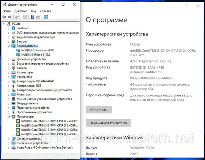The image size is (205, 160).
Task: Click the Переносные устройства icon
Action: [x=13, y=108]
